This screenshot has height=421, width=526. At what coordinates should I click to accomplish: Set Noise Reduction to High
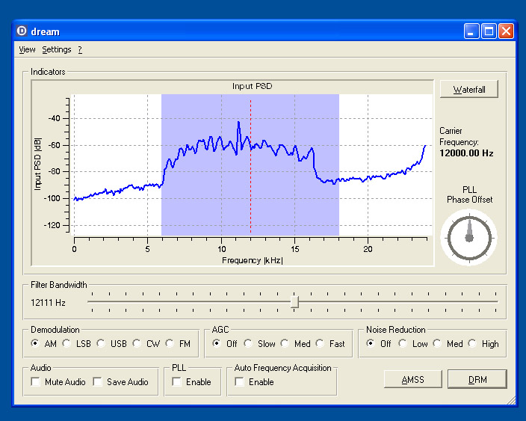coord(472,344)
